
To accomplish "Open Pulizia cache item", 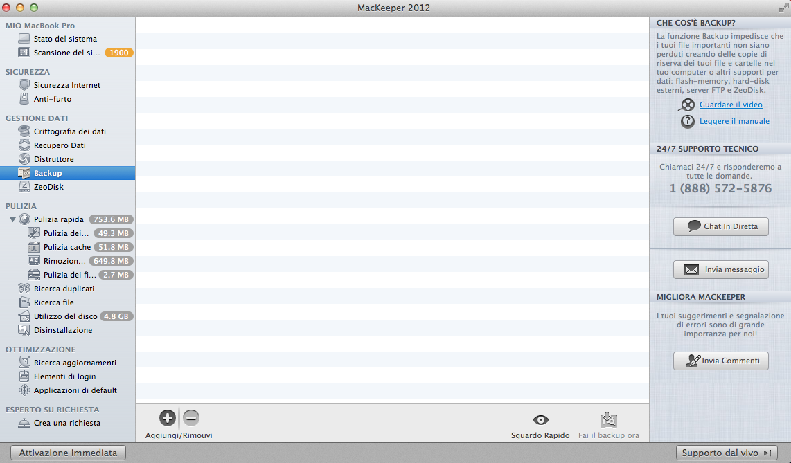I will (x=68, y=247).
